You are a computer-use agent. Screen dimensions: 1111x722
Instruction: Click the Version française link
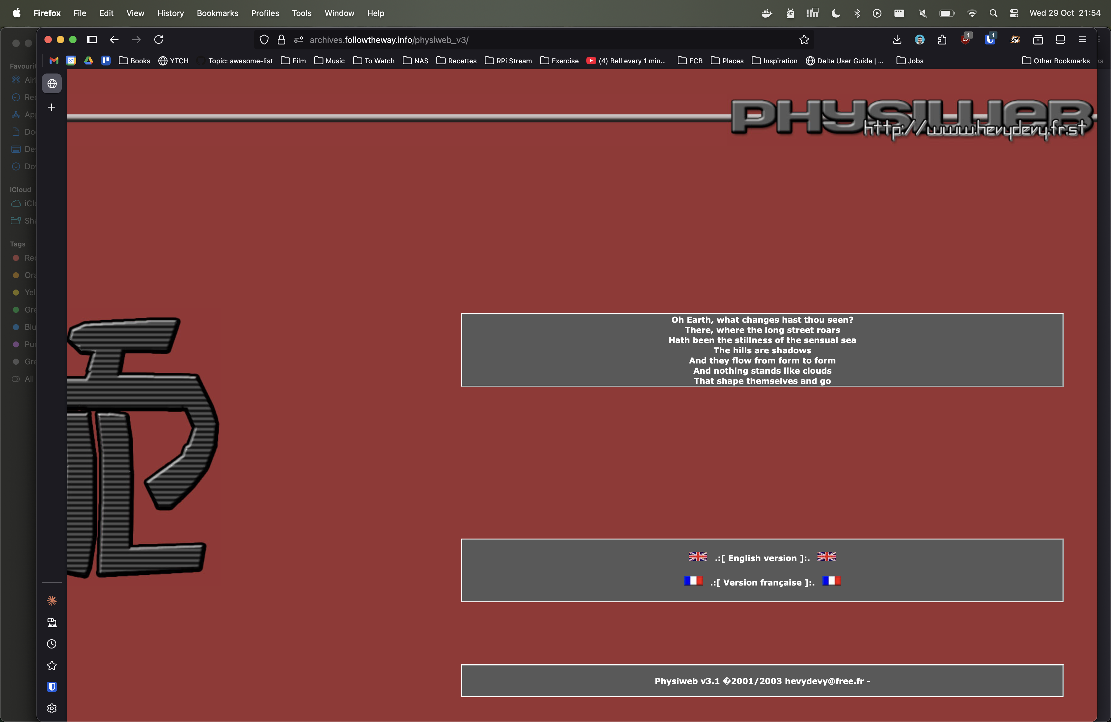762,582
